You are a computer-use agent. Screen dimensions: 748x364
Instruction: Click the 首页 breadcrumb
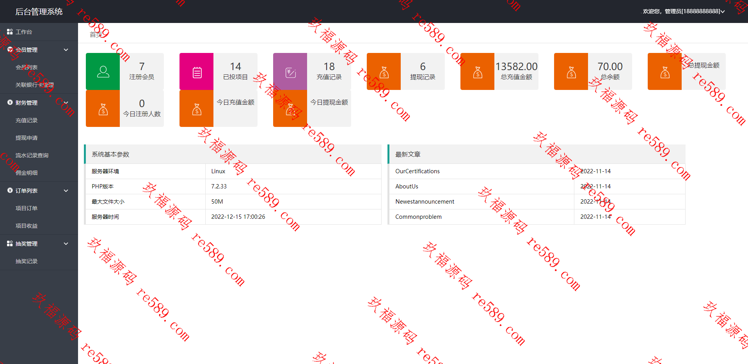(x=96, y=35)
